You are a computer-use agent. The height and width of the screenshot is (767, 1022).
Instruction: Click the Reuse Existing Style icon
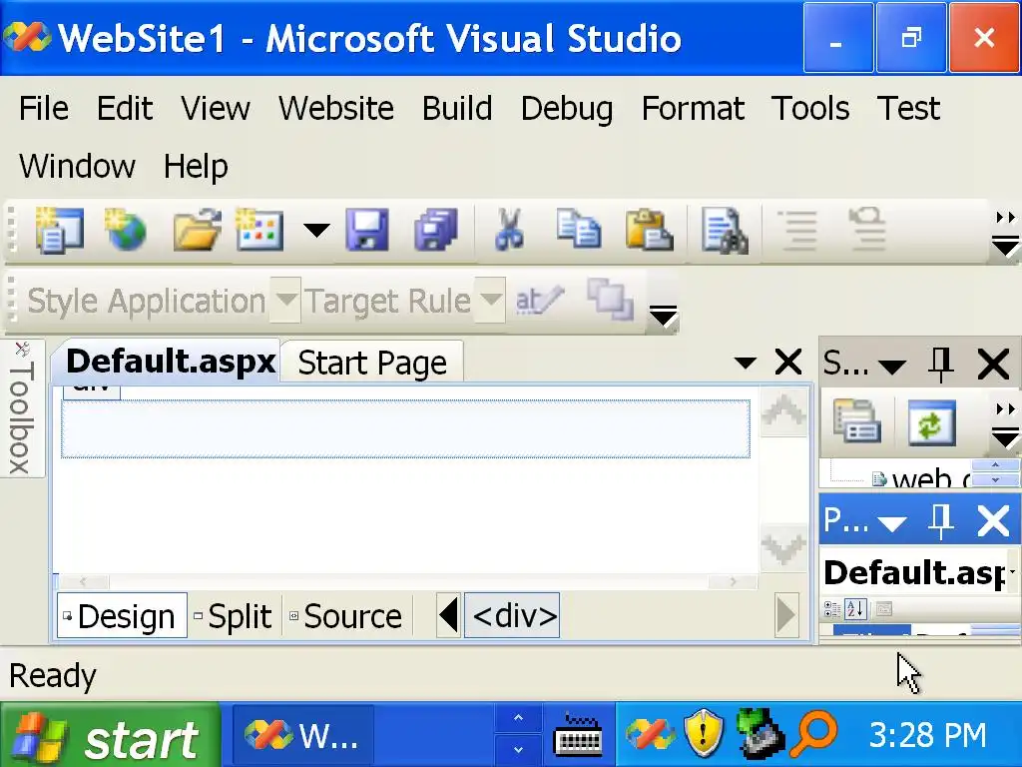point(538,300)
